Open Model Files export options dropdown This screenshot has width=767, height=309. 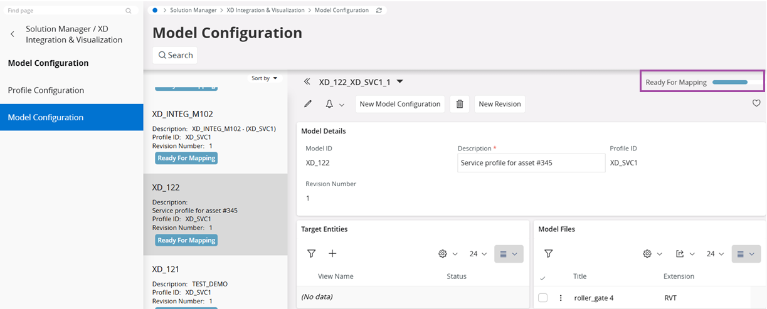684,254
